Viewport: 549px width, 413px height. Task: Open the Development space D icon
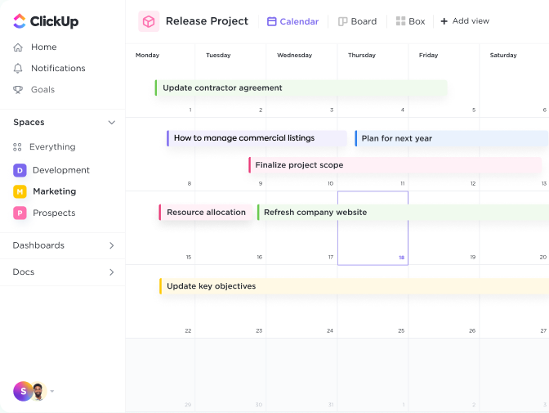(20, 170)
